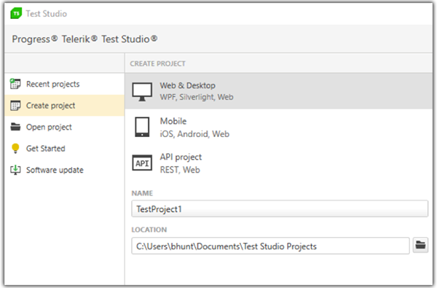Click the LOCATION path input field
Image resolution: width=437 pixels, height=288 pixels.
click(x=270, y=246)
